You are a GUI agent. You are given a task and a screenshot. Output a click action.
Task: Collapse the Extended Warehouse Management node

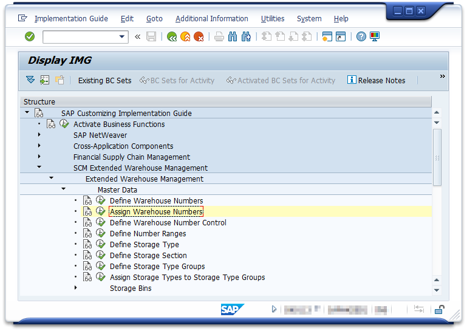(x=51, y=178)
